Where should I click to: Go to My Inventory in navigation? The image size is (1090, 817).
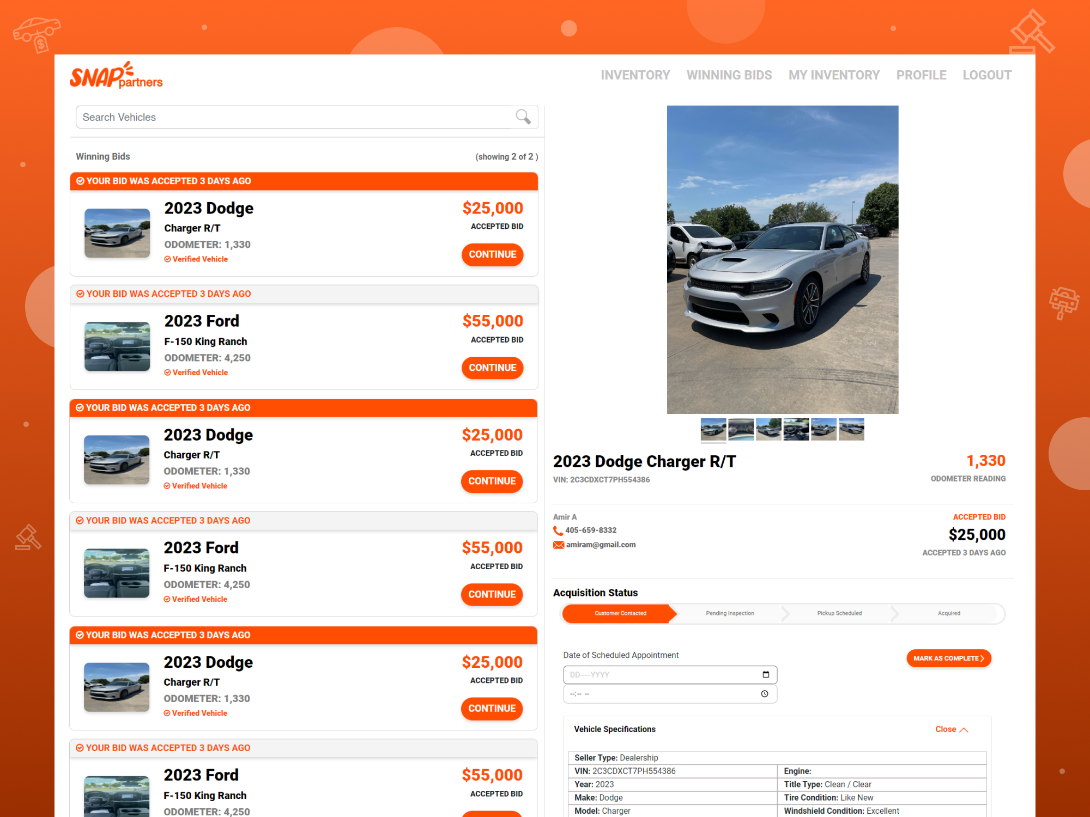pyautogui.click(x=834, y=75)
